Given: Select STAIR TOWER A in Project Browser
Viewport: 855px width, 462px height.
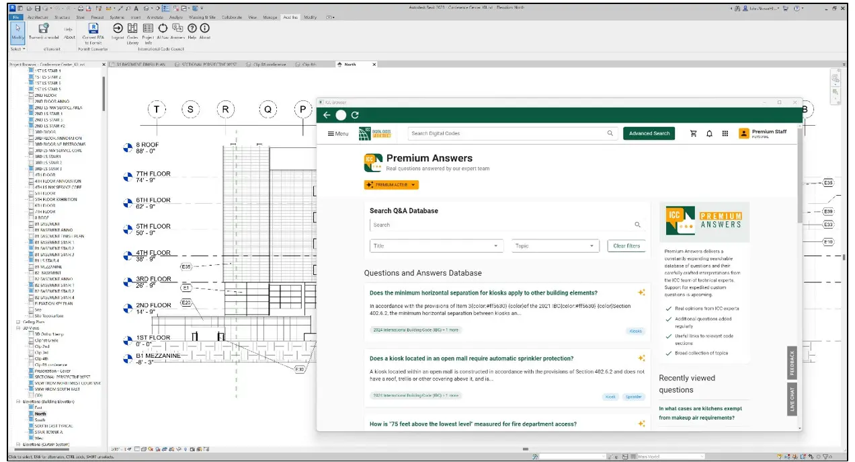Looking at the screenshot, I should tap(48, 432).
